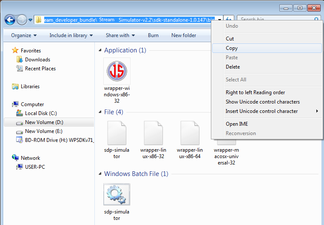Image resolution: width=324 pixels, height=225 pixels.
Task: Click the Computer monitor icon
Action: coord(15,104)
